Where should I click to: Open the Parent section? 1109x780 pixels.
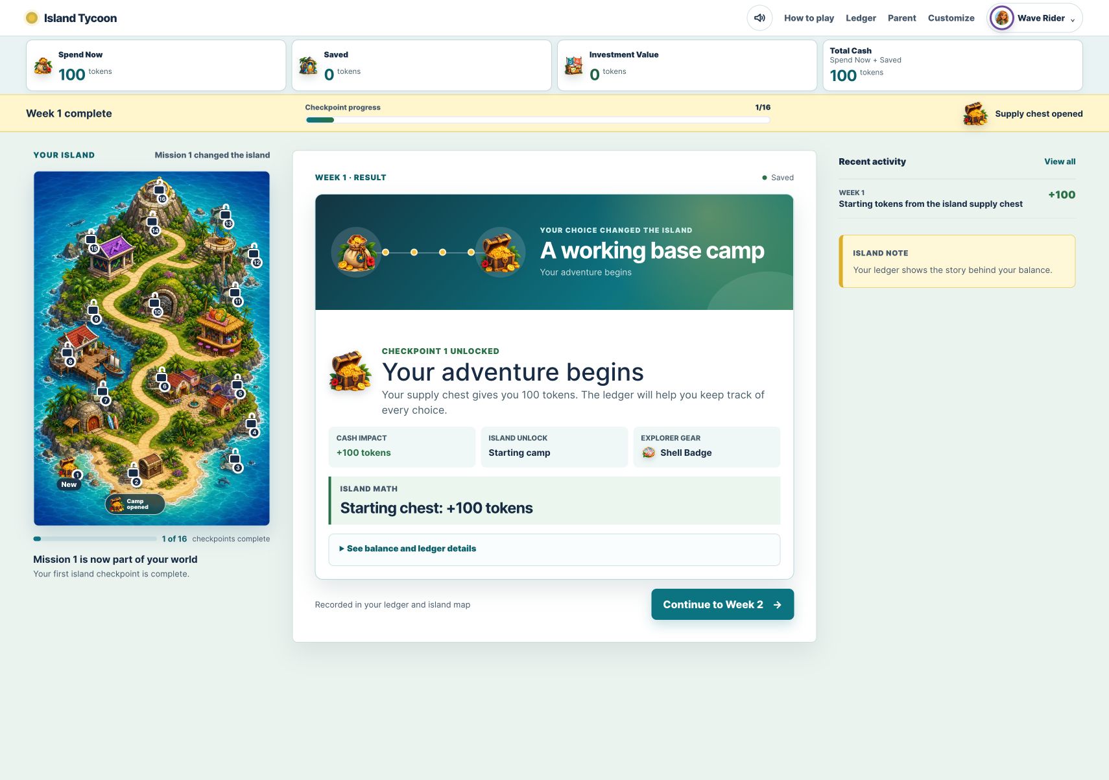[901, 18]
